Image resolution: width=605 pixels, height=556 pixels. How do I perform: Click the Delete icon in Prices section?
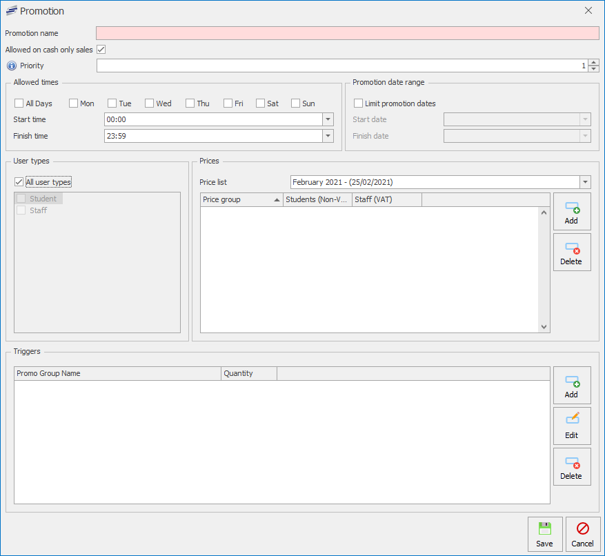pos(572,248)
